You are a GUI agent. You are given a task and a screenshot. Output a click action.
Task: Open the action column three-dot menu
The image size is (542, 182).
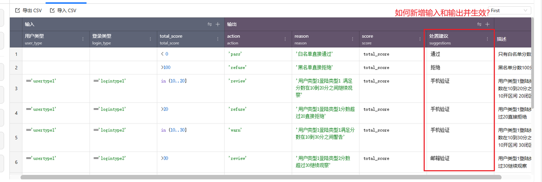click(x=285, y=39)
